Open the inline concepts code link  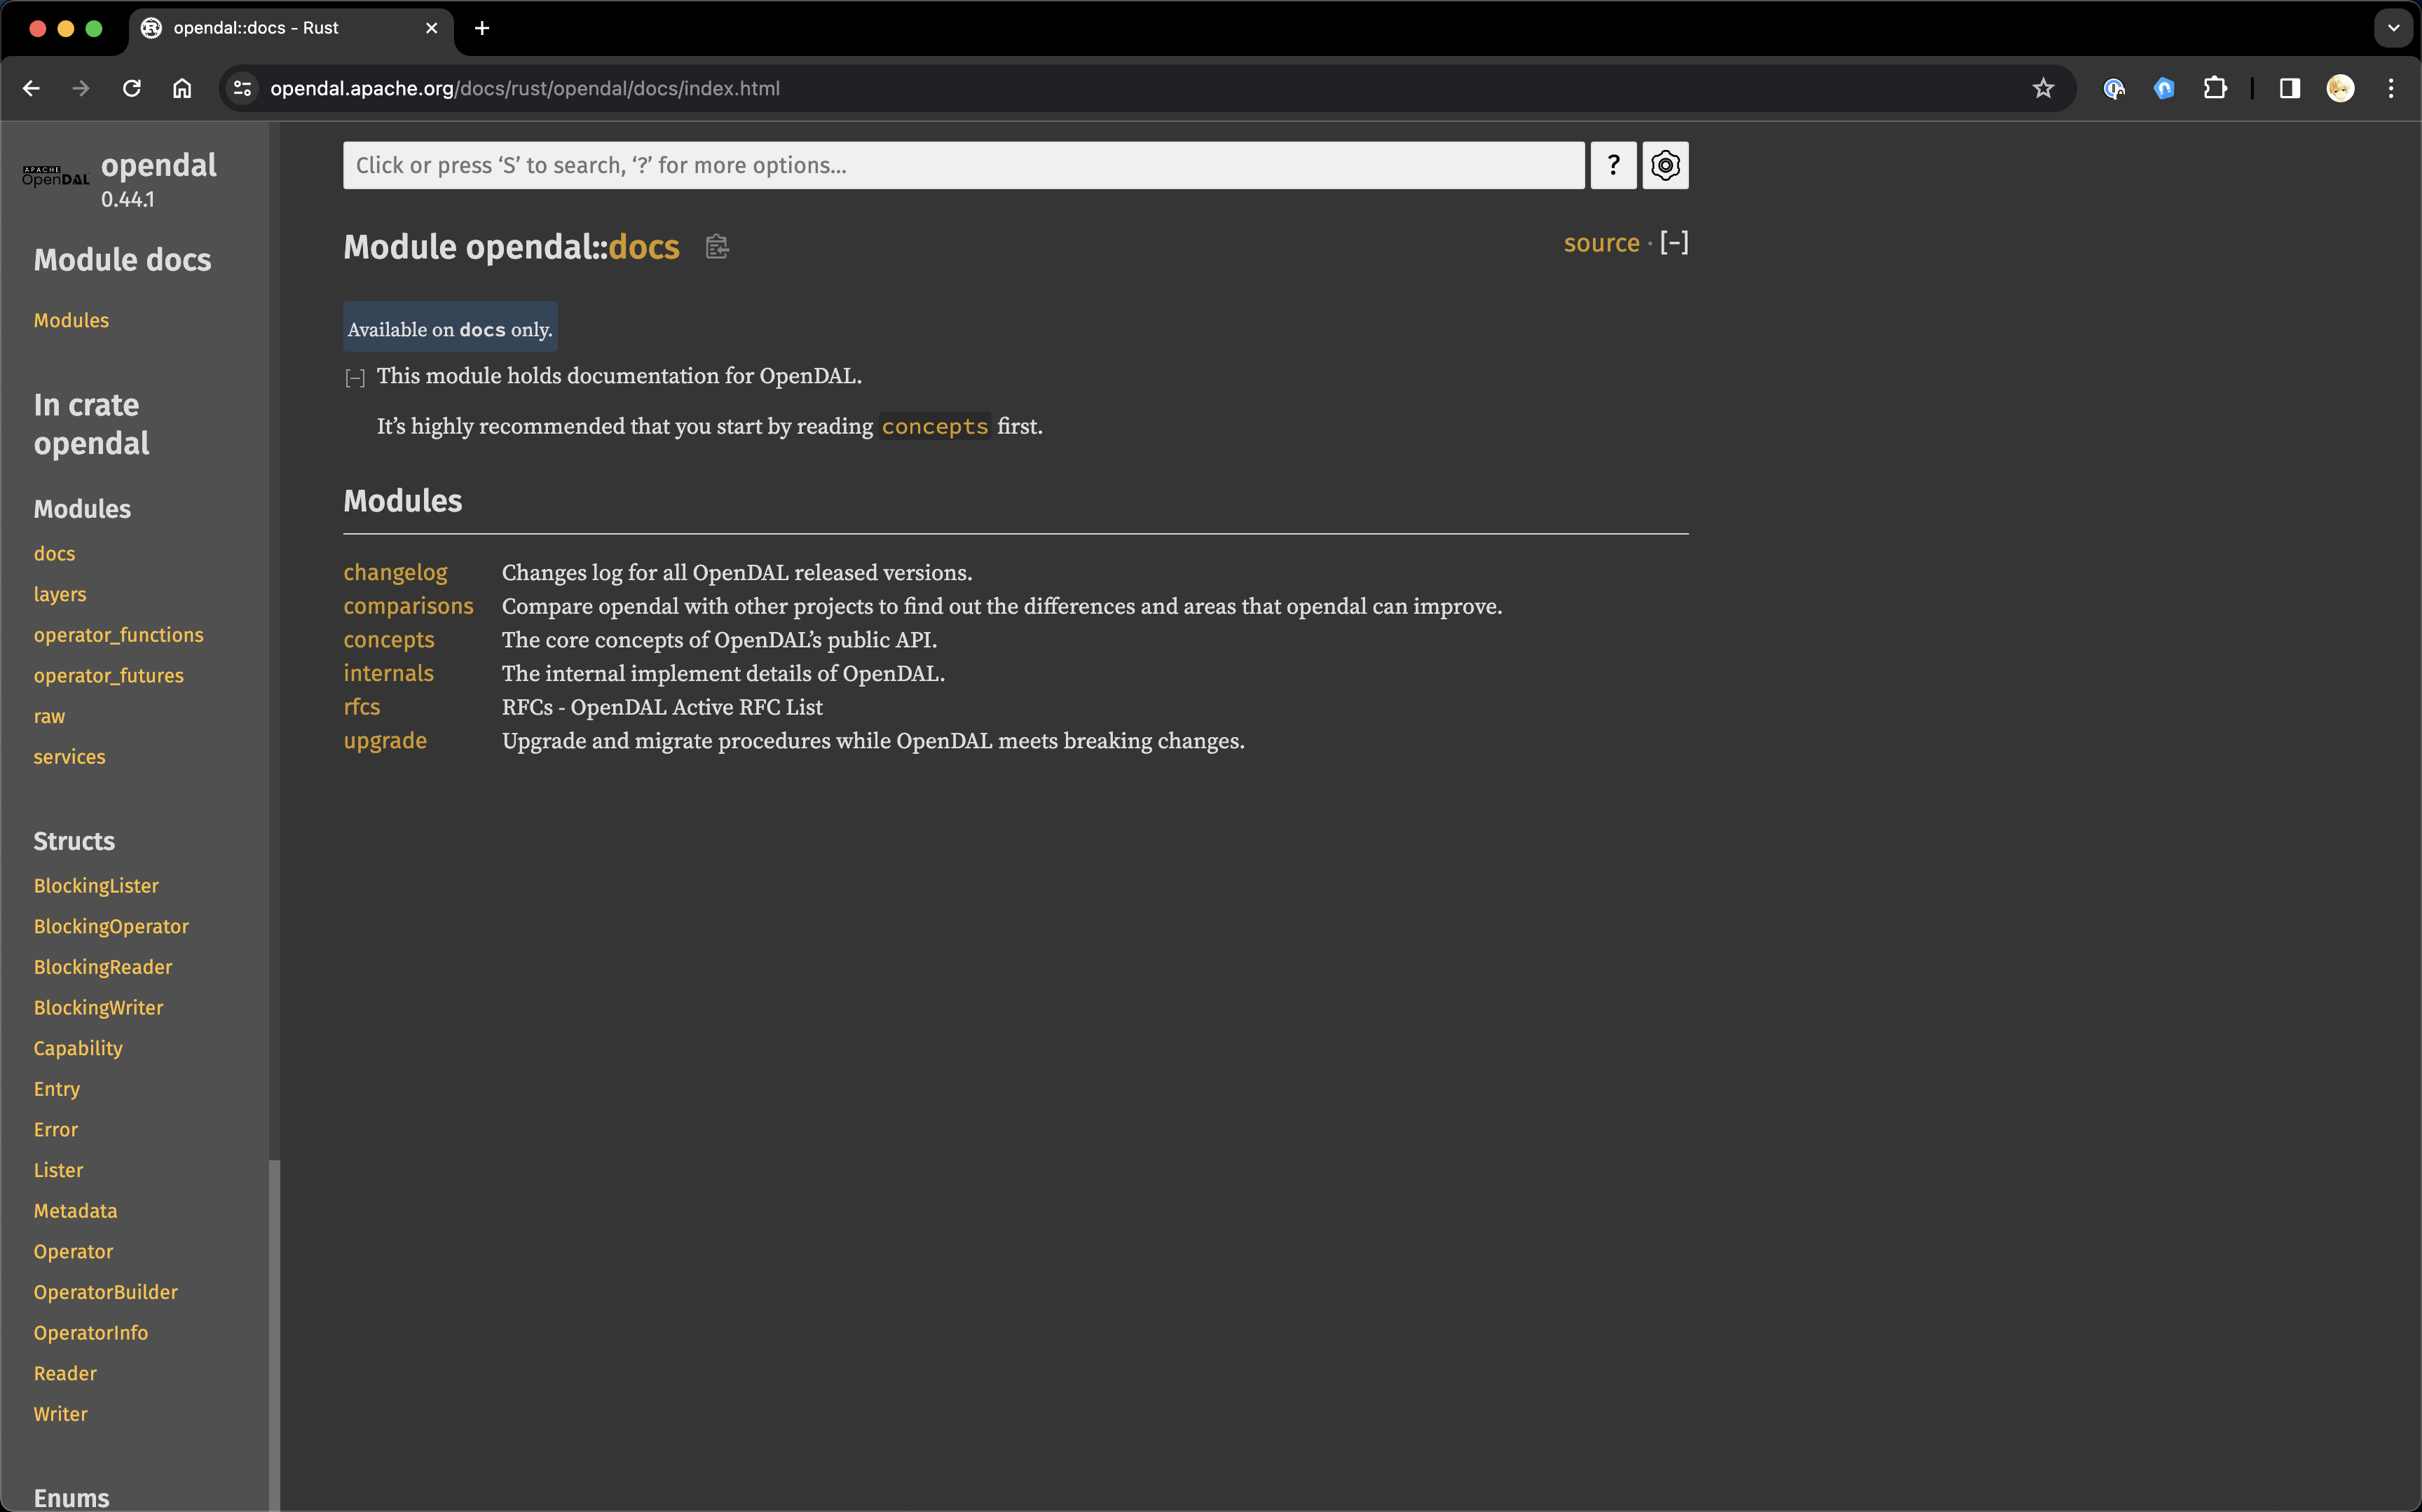click(x=934, y=426)
